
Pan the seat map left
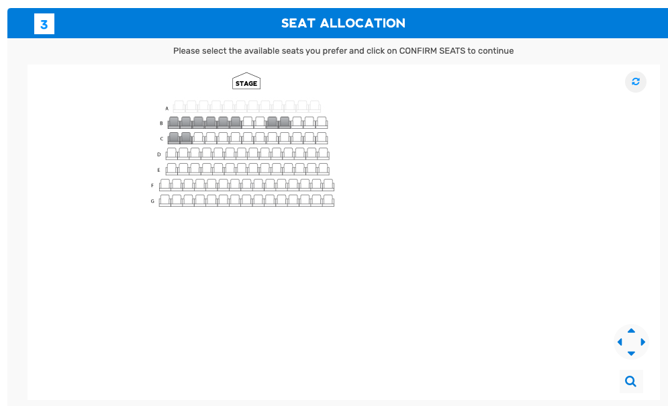[620, 342]
